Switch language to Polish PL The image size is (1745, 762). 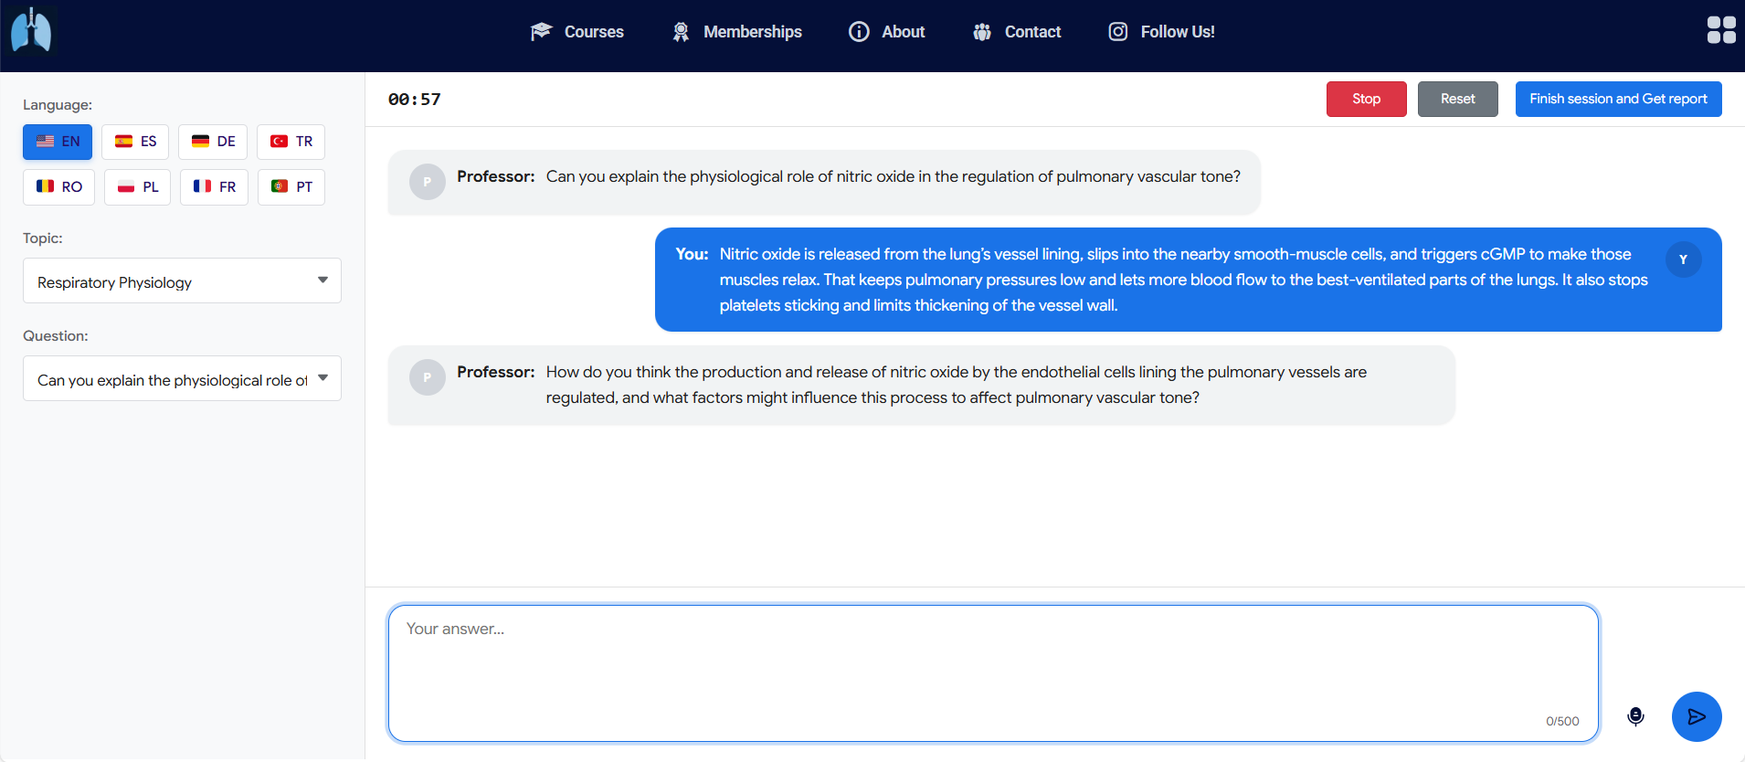137,186
